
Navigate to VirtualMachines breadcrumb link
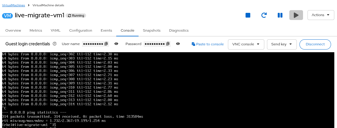click(13, 5)
